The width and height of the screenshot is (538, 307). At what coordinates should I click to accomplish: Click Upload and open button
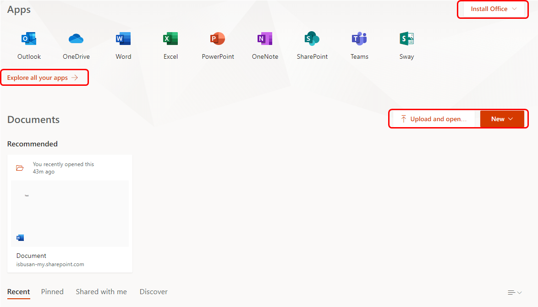coord(434,119)
